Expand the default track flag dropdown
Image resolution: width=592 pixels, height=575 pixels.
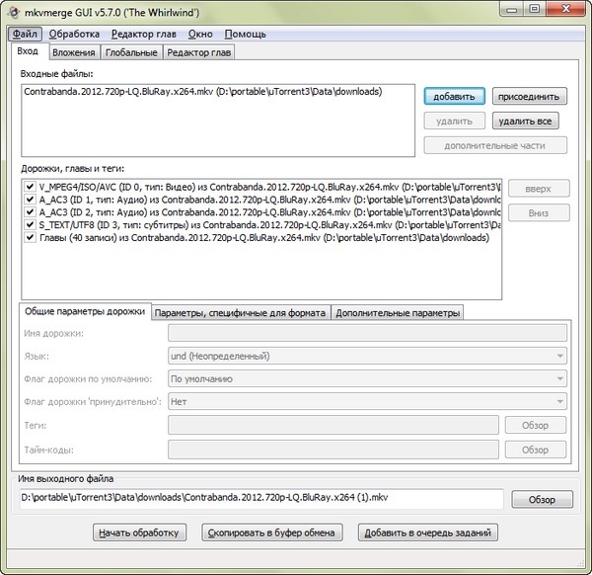pyautogui.click(x=367, y=378)
